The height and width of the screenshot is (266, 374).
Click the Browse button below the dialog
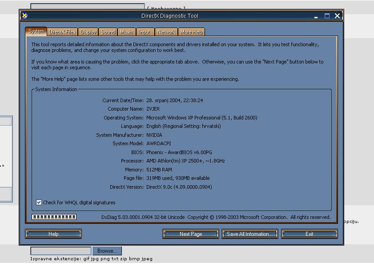click(x=107, y=251)
